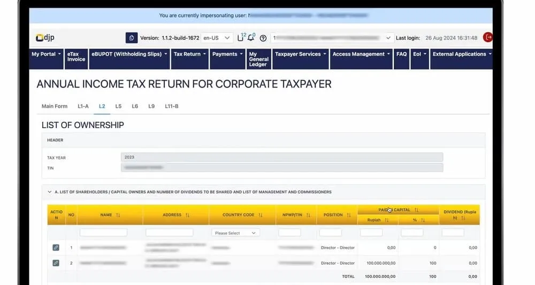Image resolution: width=535 pixels, height=285 pixels.
Task: Open the Access Management menu
Action: [361, 59]
